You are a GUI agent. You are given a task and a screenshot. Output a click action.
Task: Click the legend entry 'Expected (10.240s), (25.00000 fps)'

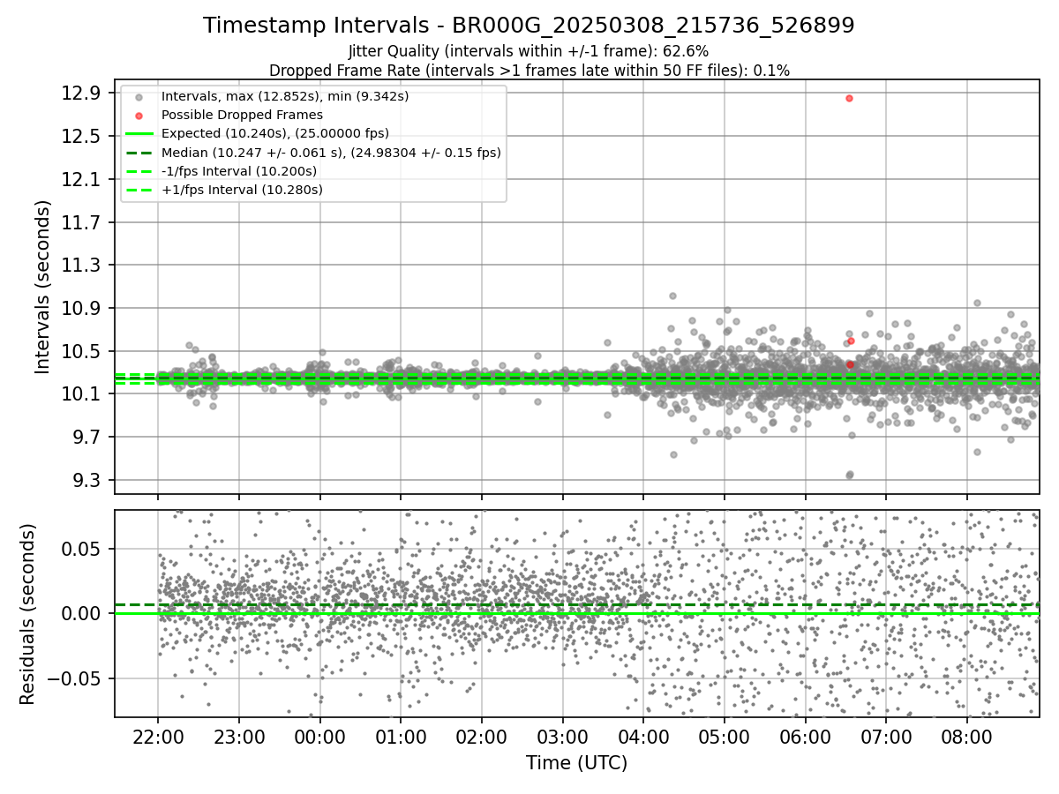click(274, 133)
